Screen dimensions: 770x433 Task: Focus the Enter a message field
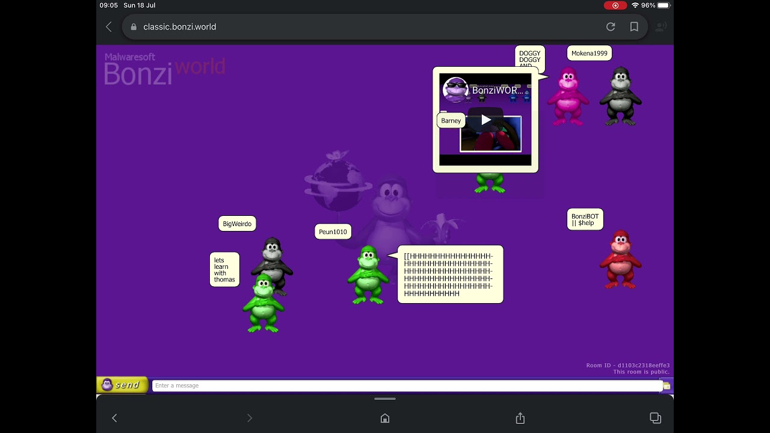pyautogui.click(x=407, y=385)
